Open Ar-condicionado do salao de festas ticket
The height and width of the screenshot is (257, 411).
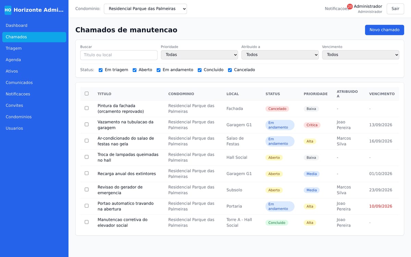pos(126,141)
